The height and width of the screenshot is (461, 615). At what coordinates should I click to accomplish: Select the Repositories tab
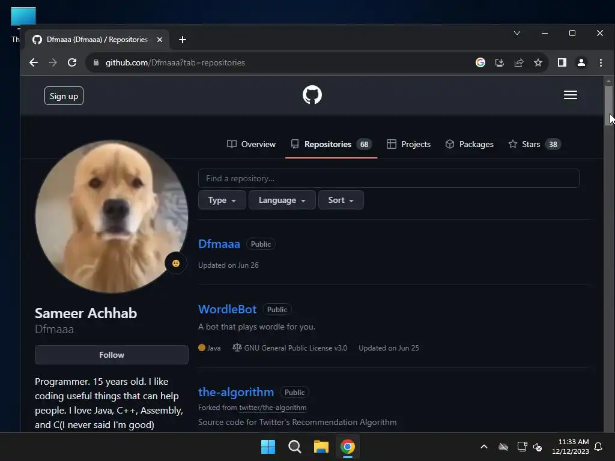click(x=331, y=144)
